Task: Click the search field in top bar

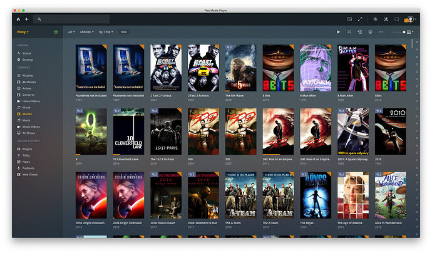Action: pos(71,19)
